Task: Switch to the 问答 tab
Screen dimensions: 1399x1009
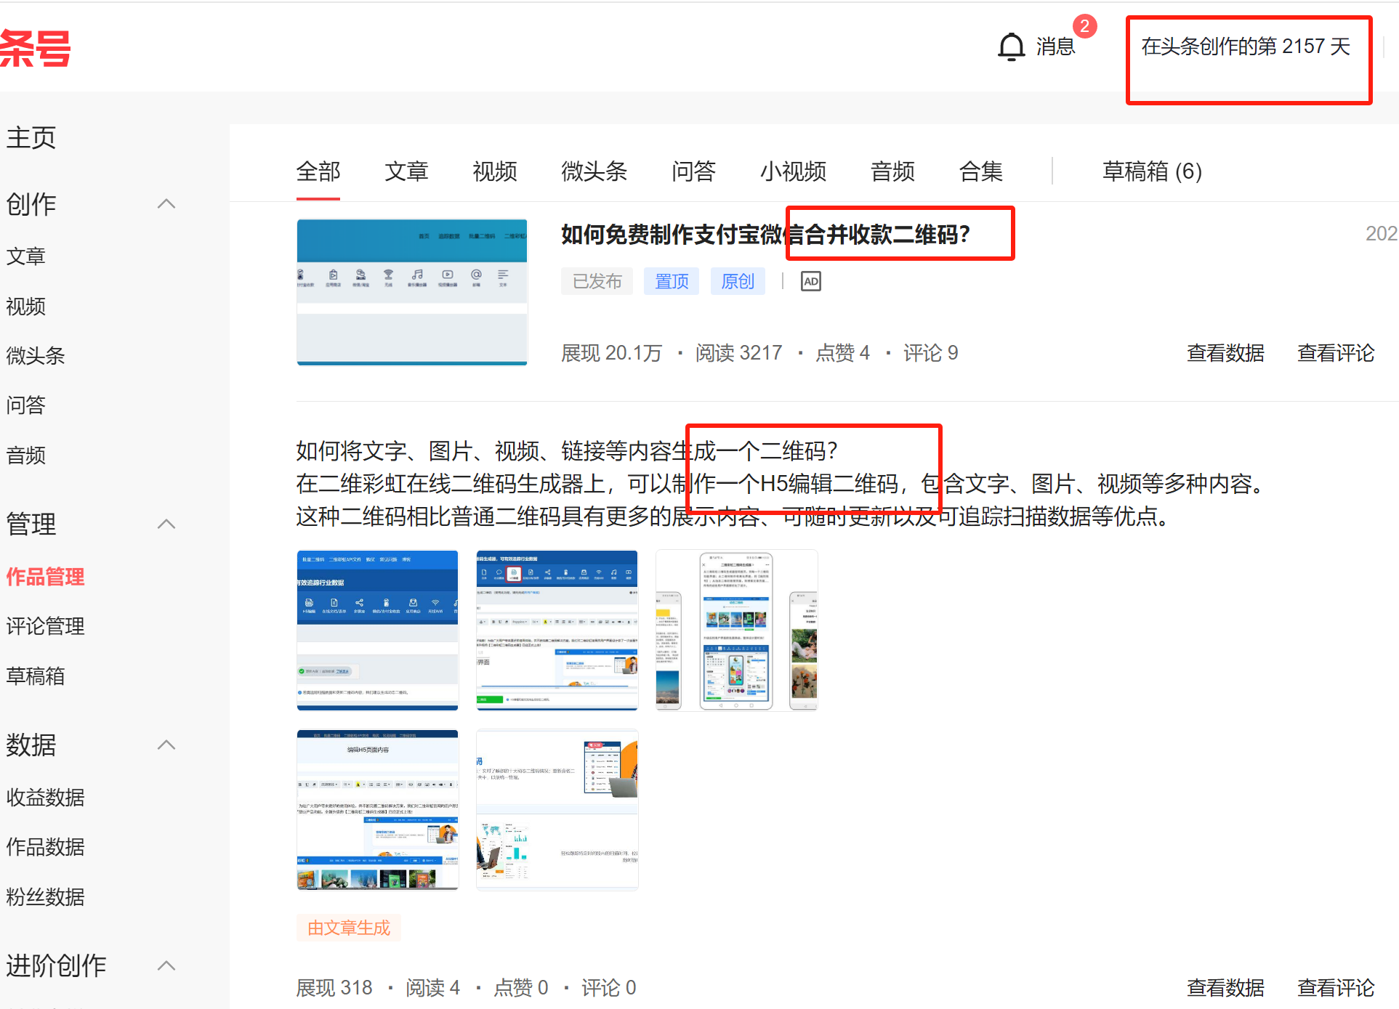Action: tap(694, 171)
